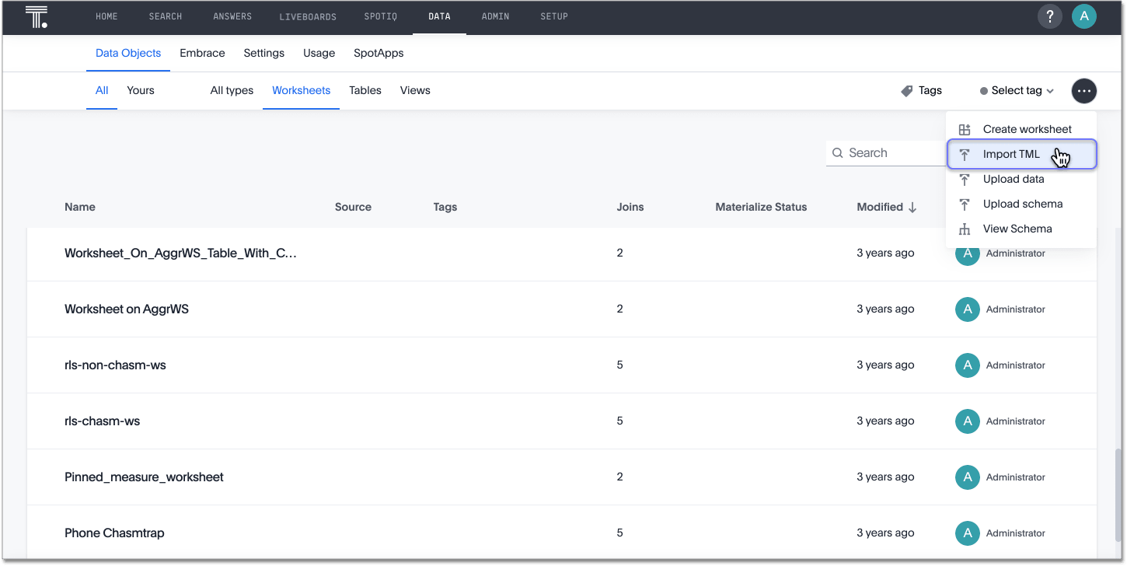Click the Create worksheet icon
This screenshot has width=1127, height=566.
pos(965,130)
